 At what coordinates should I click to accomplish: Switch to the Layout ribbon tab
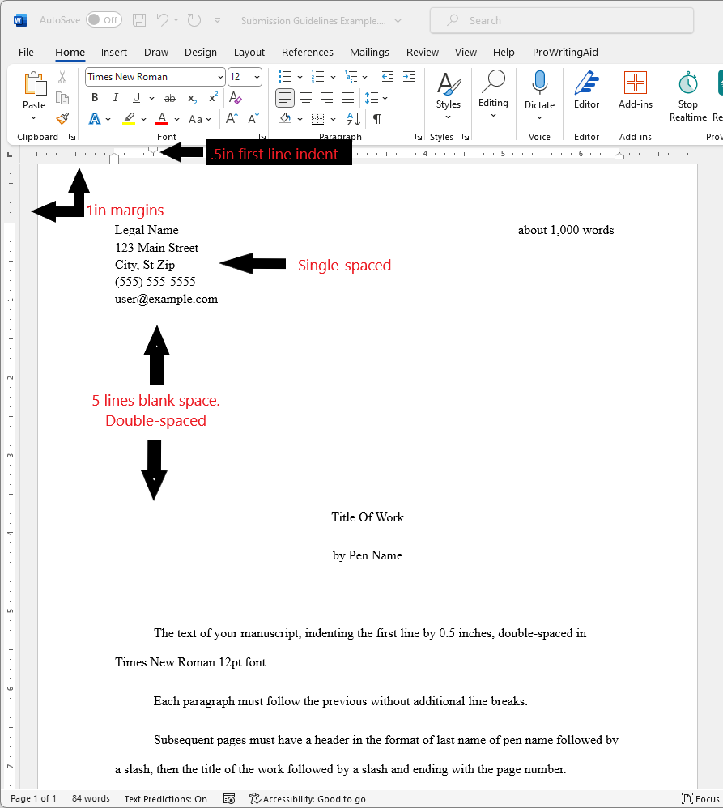249,52
